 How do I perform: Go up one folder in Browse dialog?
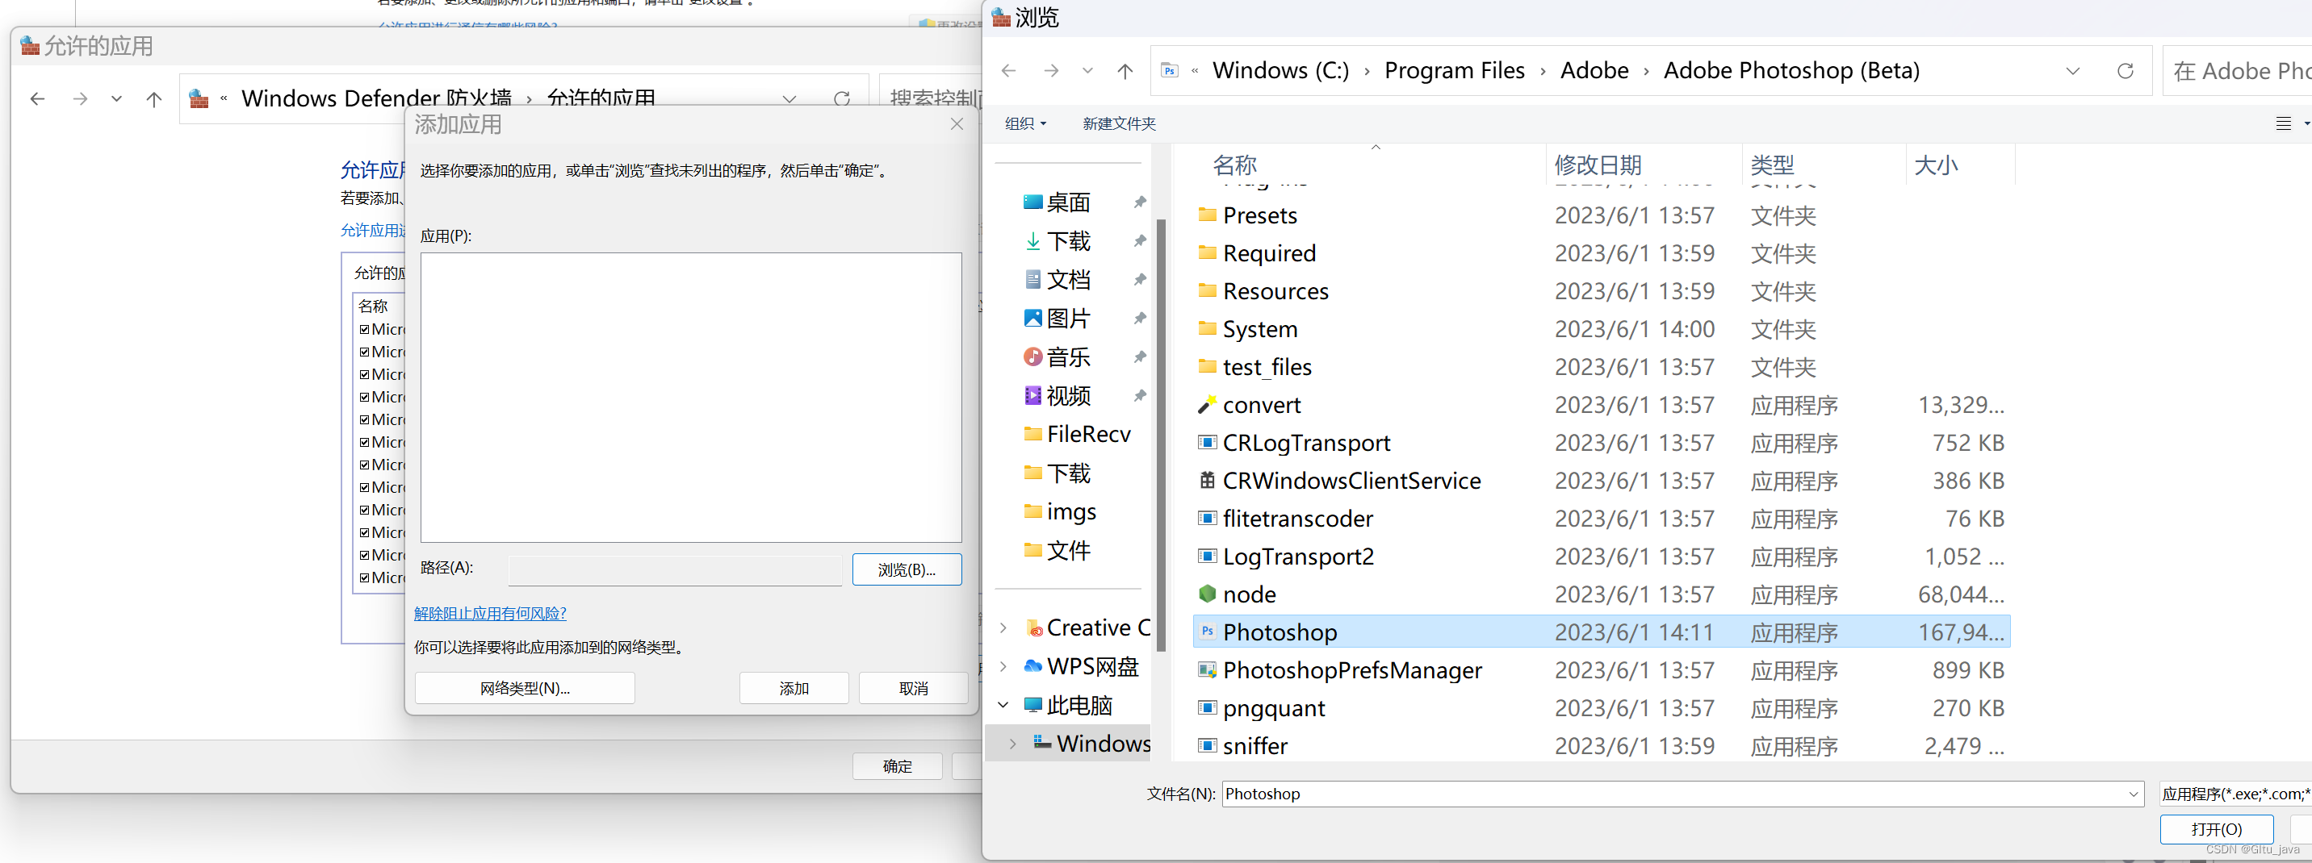coord(1125,71)
